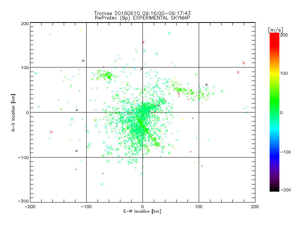
Task: Click the red X marker farthest east near 110 km north
Action: (243, 63)
